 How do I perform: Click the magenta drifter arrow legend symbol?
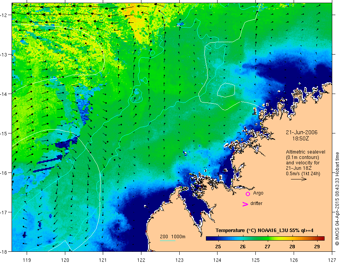245,204
